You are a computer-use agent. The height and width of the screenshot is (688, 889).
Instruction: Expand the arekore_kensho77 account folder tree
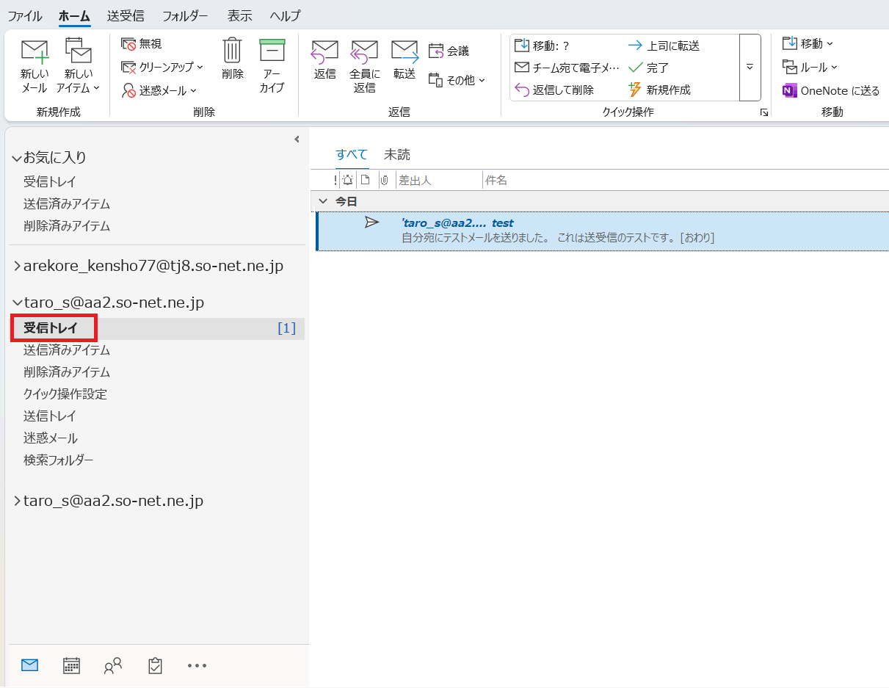pos(17,266)
